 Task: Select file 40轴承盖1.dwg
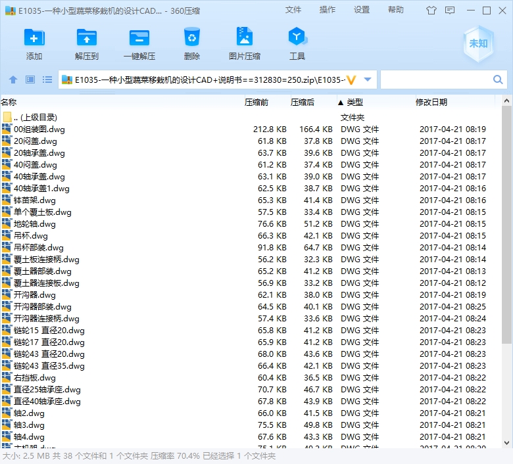[x=41, y=189]
